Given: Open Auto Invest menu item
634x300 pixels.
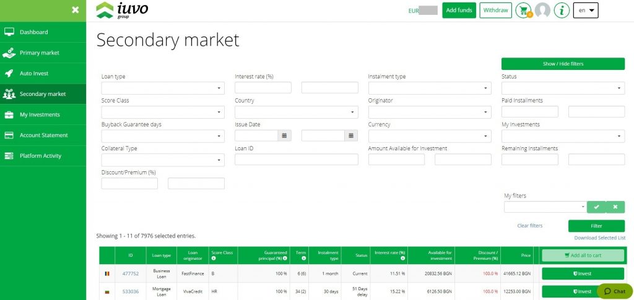Looking at the screenshot, I should [x=34, y=74].
